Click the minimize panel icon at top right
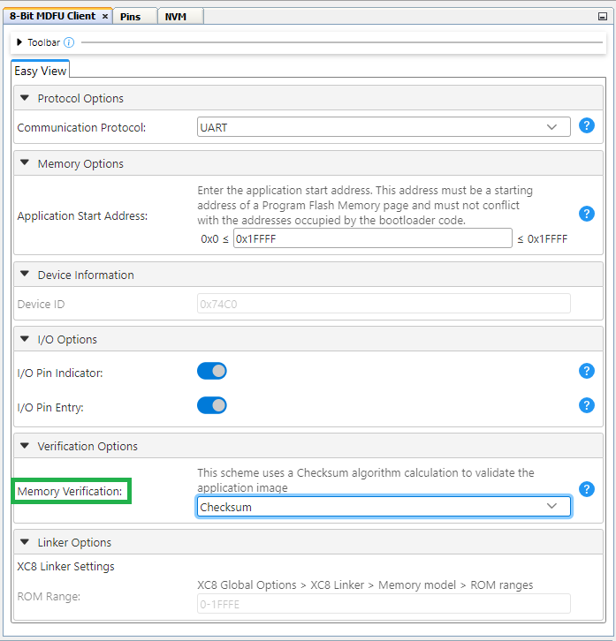The width and height of the screenshot is (616, 641). tap(603, 16)
